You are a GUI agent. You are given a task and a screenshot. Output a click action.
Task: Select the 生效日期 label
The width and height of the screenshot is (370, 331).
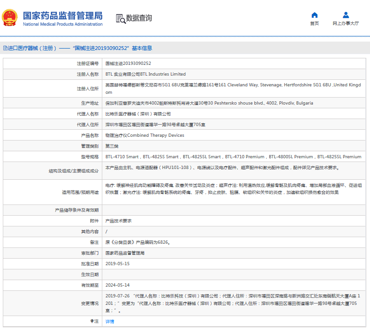(x=90, y=275)
